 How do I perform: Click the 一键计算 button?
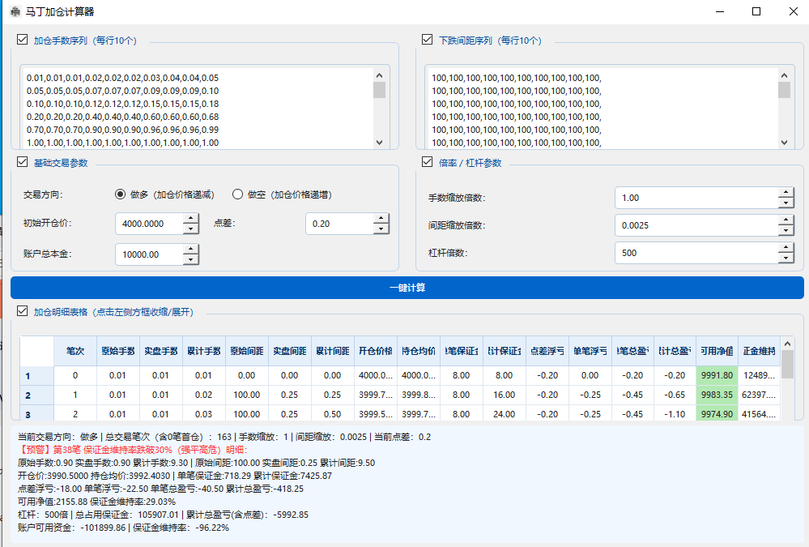pos(407,288)
